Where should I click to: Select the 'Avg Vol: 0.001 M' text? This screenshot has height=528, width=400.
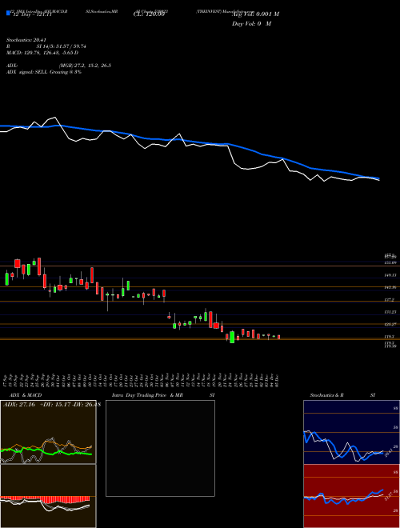coord(256,14)
